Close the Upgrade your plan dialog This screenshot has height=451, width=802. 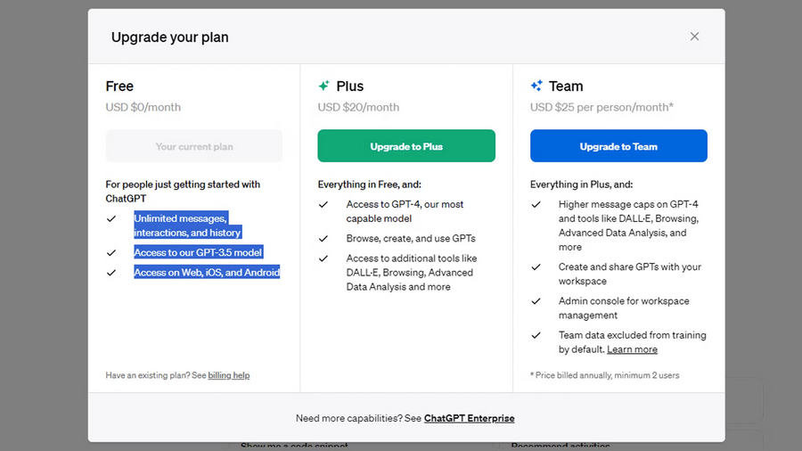coord(694,37)
